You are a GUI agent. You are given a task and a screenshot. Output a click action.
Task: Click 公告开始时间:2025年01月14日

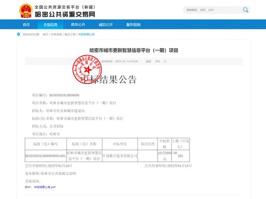click(x=49, y=166)
